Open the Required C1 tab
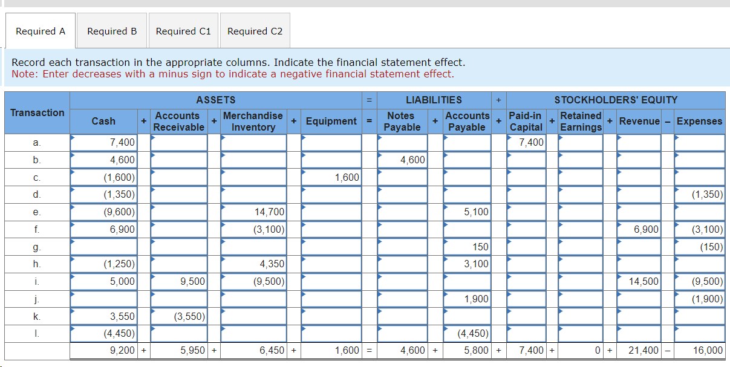 (183, 30)
